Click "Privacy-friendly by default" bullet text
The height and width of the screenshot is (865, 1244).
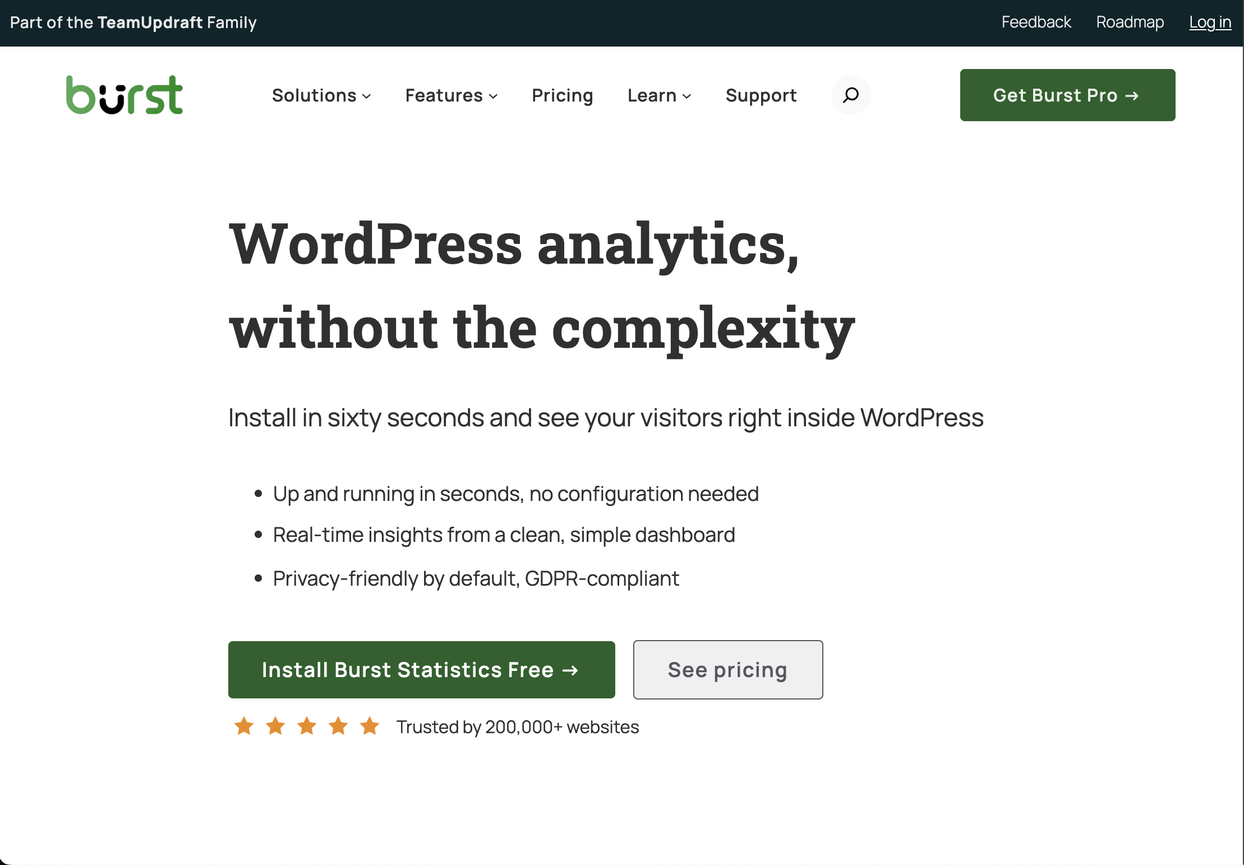[x=476, y=579]
